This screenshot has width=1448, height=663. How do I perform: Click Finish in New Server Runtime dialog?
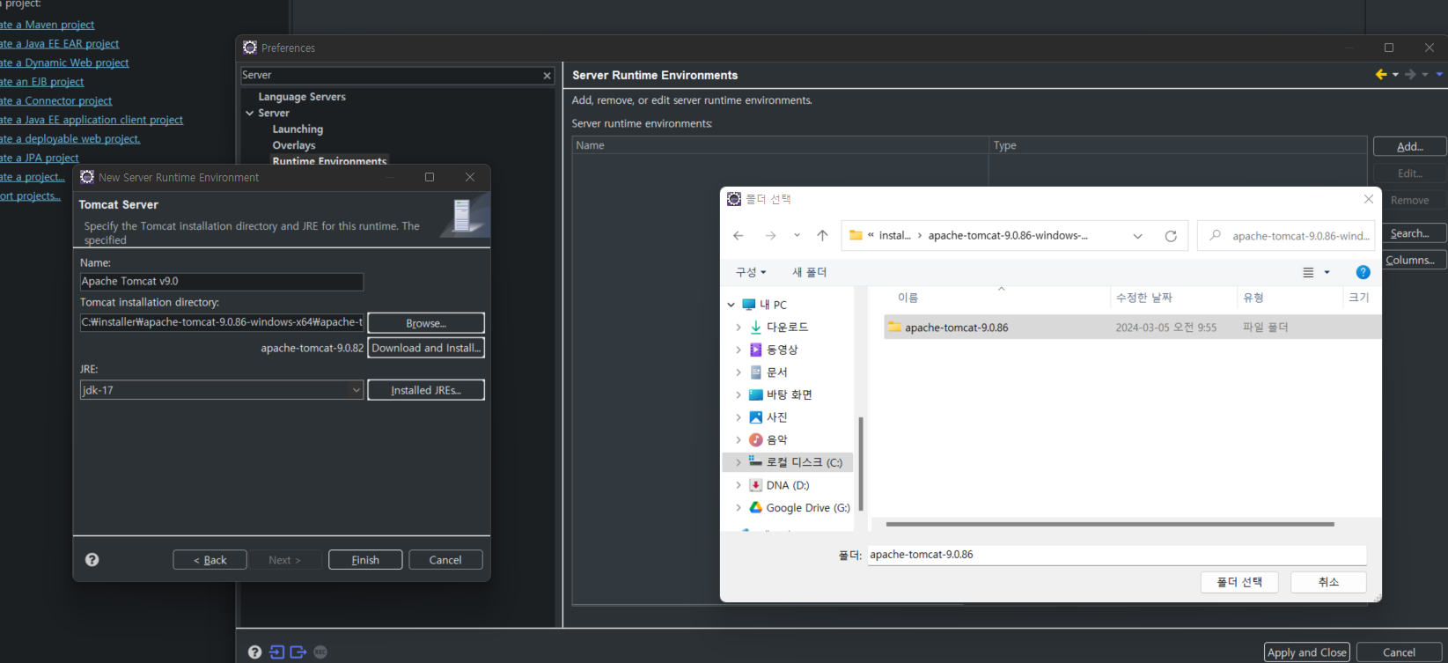click(365, 560)
